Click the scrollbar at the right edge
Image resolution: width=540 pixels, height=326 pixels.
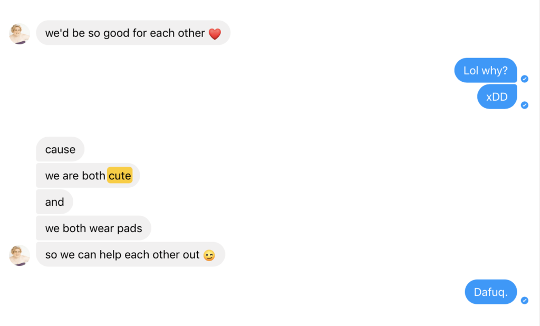538,163
